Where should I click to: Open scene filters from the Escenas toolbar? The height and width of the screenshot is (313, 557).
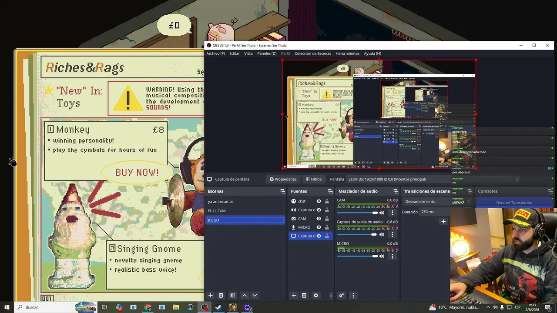click(232, 295)
